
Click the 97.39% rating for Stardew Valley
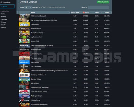pos(107,79)
